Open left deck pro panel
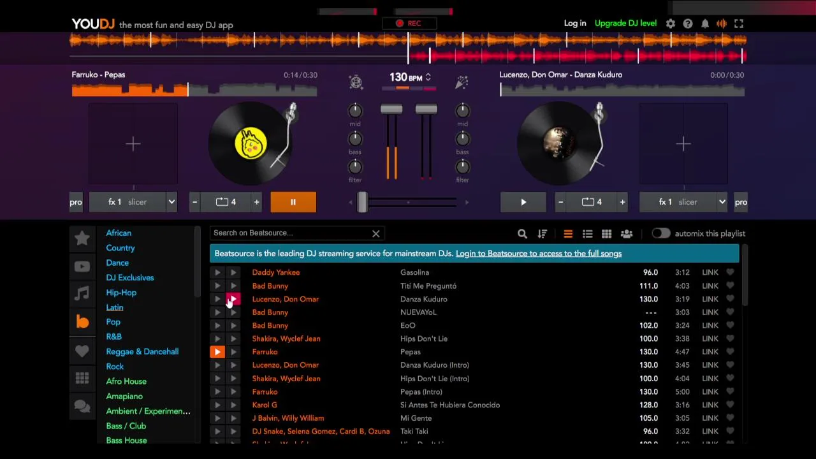Image resolution: width=816 pixels, height=459 pixels. (76, 202)
